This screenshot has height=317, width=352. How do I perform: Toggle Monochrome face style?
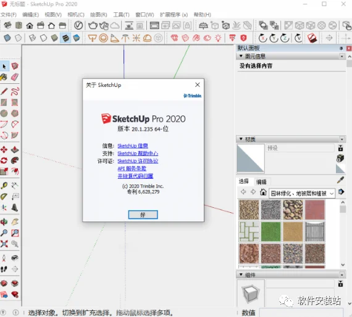(x=77, y=38)
